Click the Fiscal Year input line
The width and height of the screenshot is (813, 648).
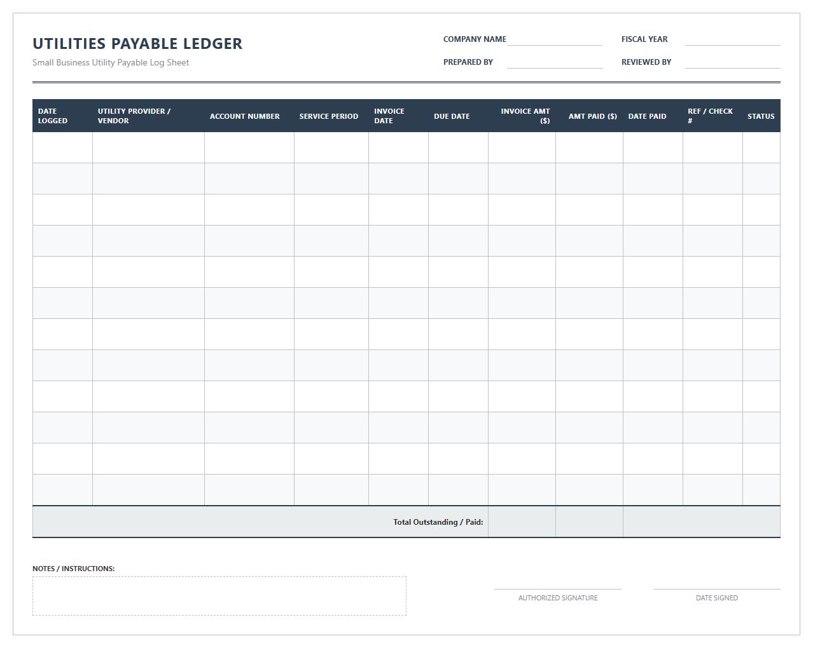(x=732, y=39)
